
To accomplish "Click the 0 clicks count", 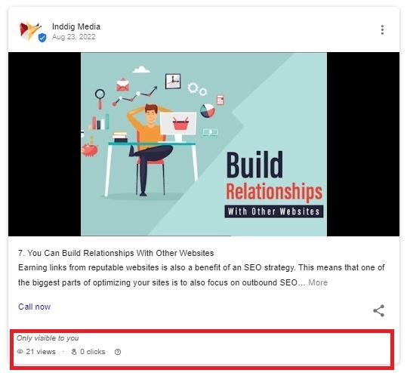I will tap(93, 352).
